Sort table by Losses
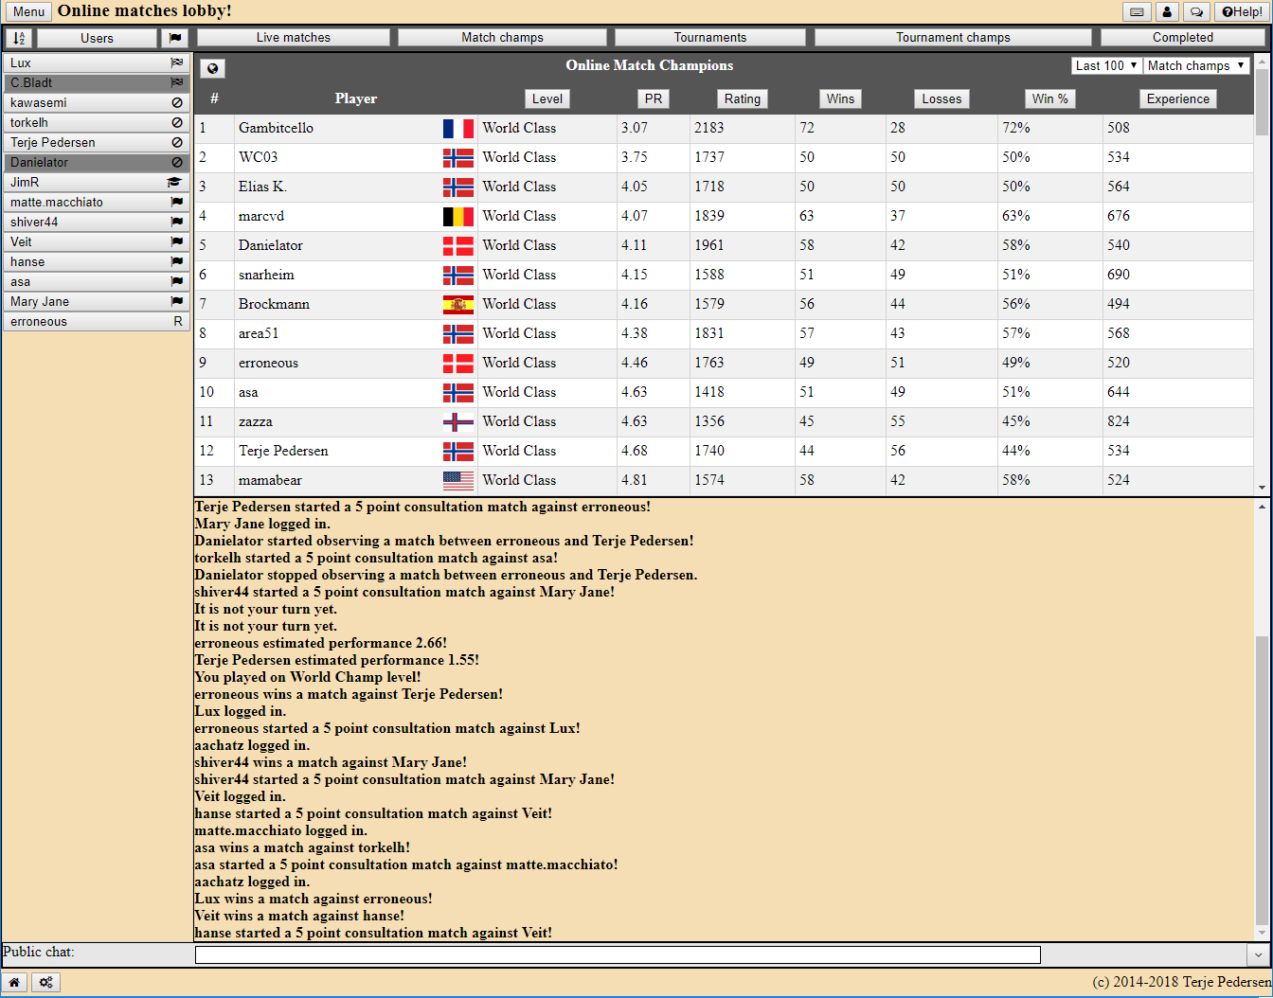 tap(941, 98)
